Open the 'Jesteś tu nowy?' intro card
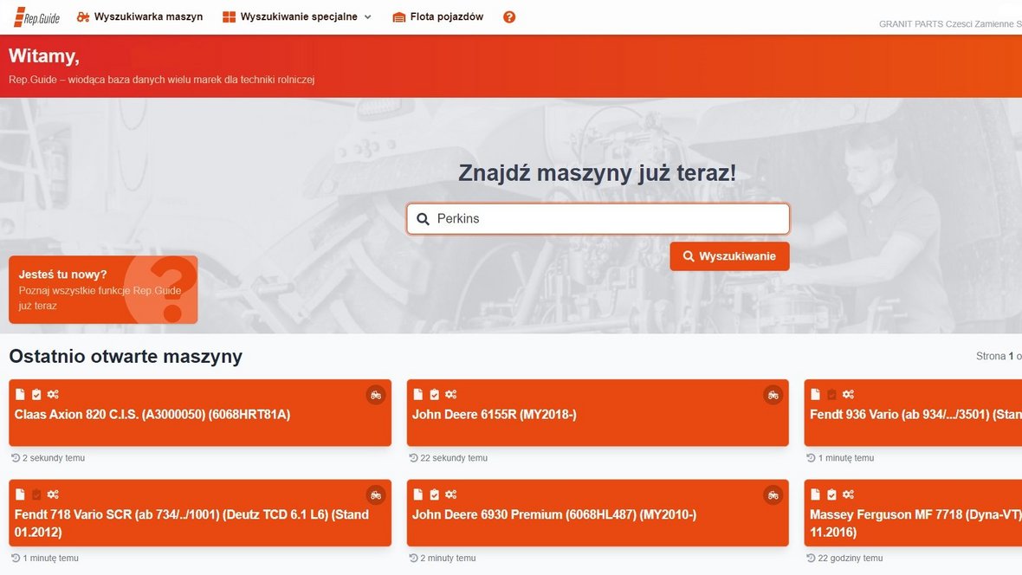This screenshot has width=1022, height=575. click(103, 289)
